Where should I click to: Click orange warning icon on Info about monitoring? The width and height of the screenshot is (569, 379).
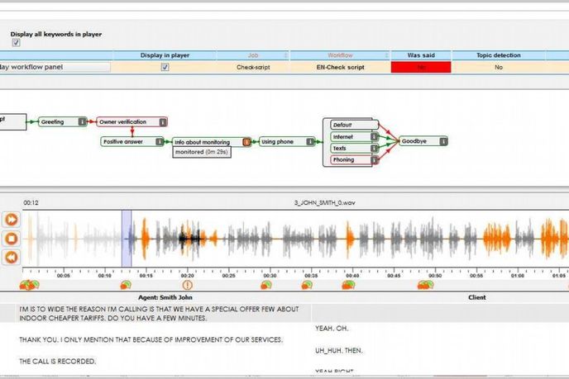point(246,142)
